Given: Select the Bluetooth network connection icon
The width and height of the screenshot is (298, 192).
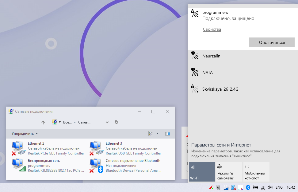Looking at the screenshot, I should [96, 165].
